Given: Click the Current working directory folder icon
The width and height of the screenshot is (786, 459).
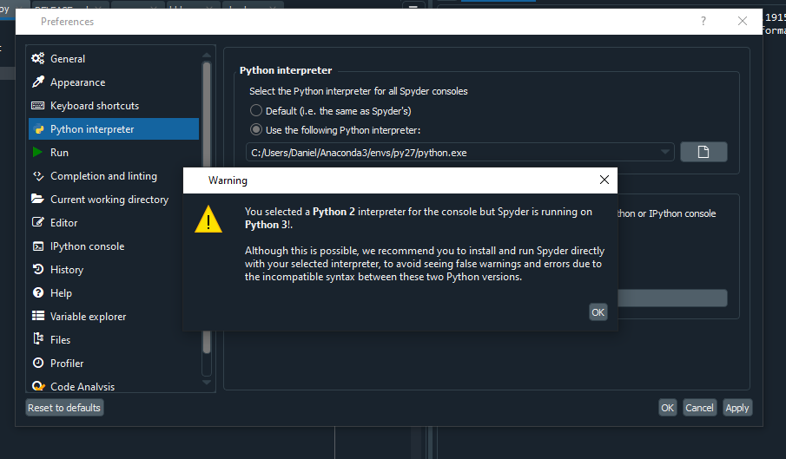Looking at the screenshot, I should [37, 199].
